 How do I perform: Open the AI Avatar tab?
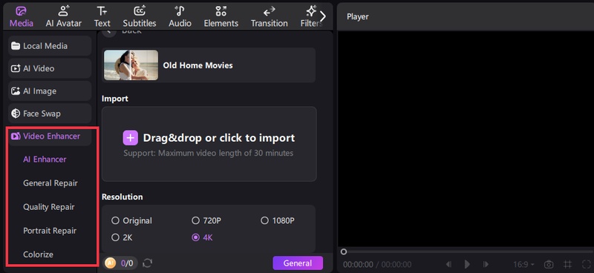click(x=64, y=16)
